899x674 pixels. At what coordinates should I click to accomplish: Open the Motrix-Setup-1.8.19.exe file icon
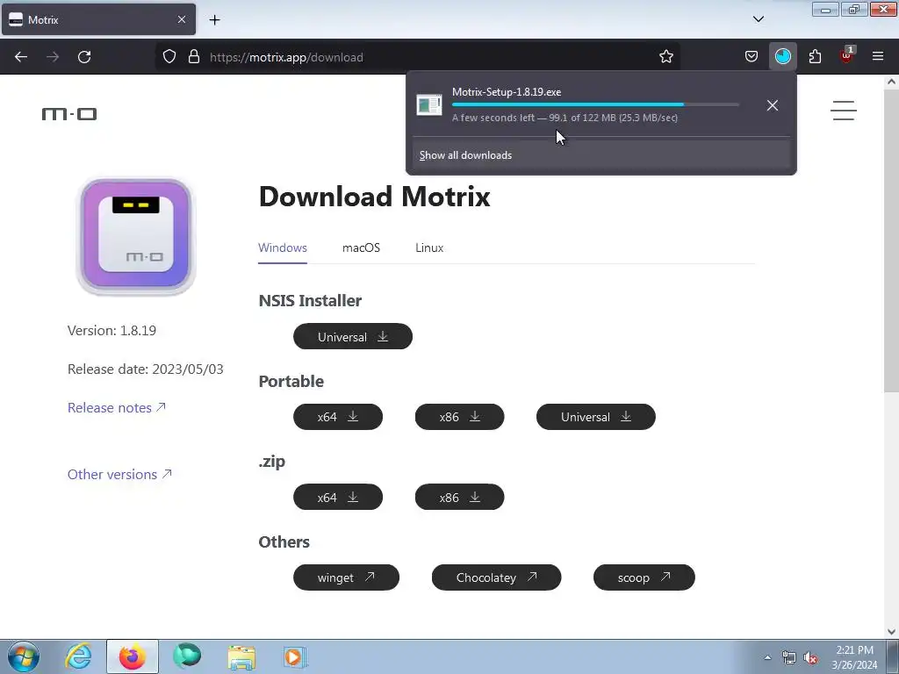pyautogui.click(x=428, y=105)
